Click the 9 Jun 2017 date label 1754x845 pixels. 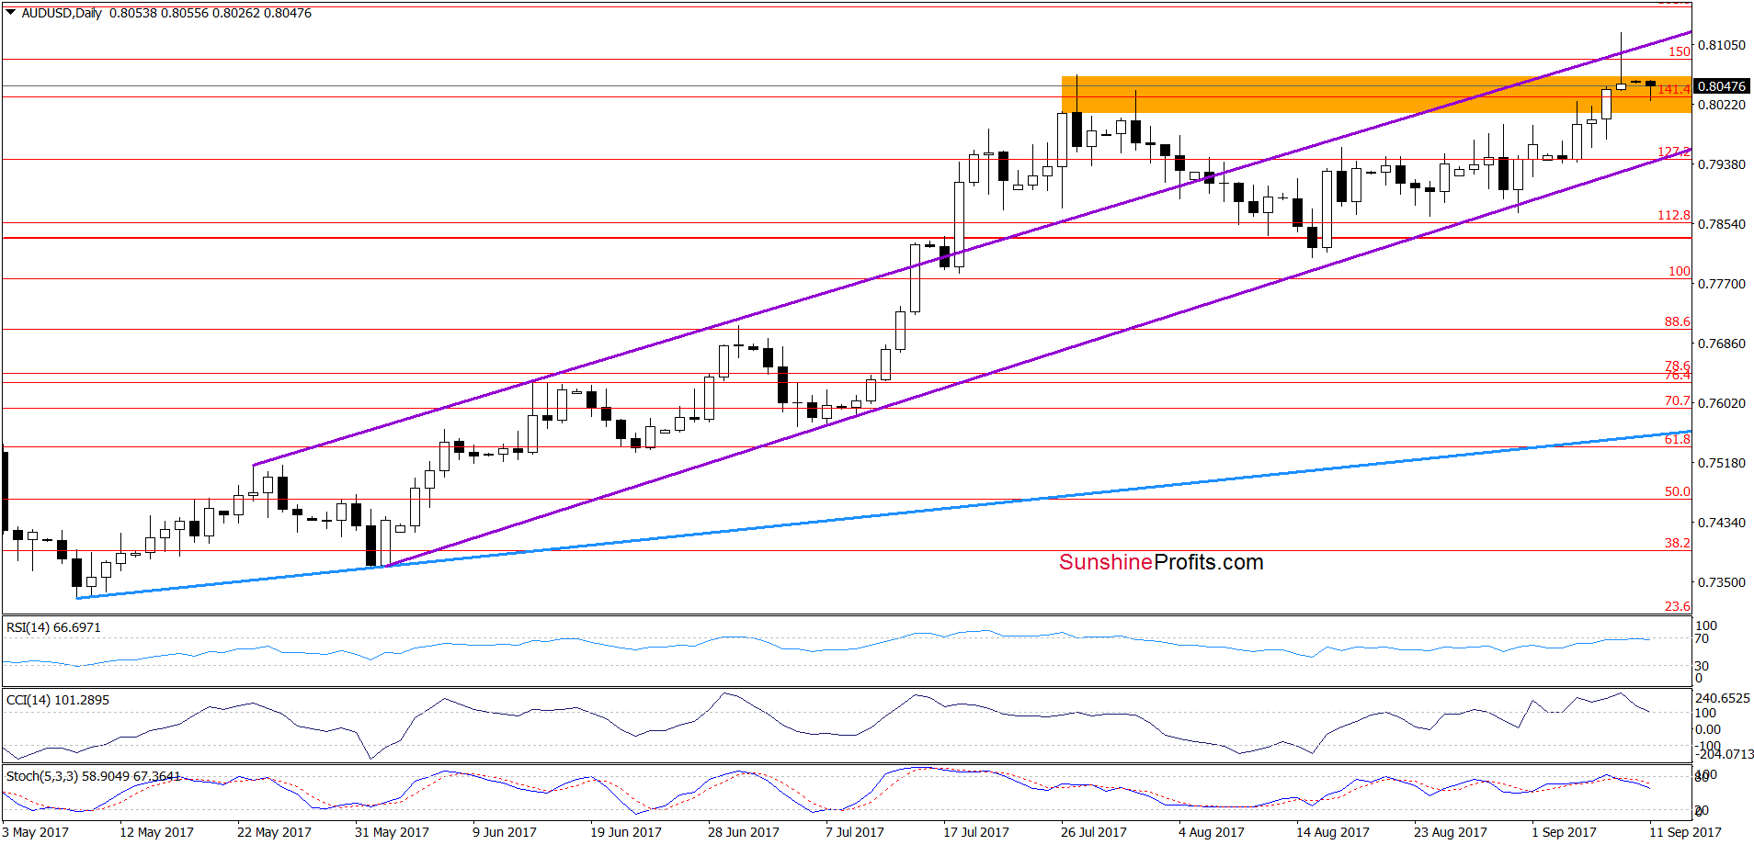(x=505, y=832)
